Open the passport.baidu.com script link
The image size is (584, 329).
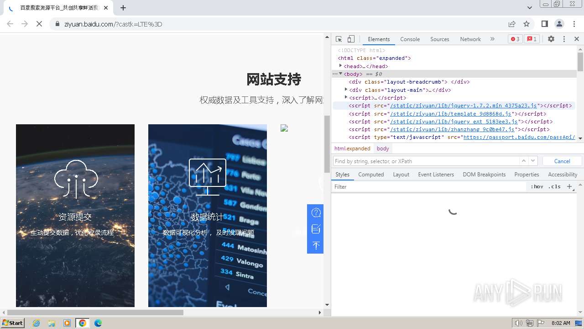pyautogui.click(x=519, y=137)
